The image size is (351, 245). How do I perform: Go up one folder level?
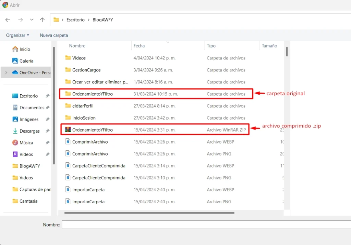42,20
